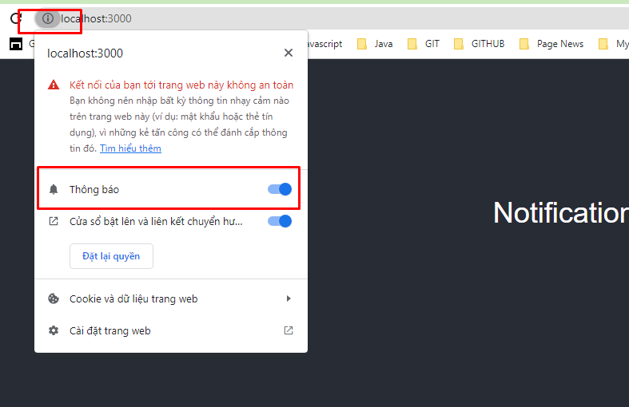Image resolution: width=629 pixels, height=407 pixels.
Task: Click the Notification heading on the page
Action: (561, 212)
